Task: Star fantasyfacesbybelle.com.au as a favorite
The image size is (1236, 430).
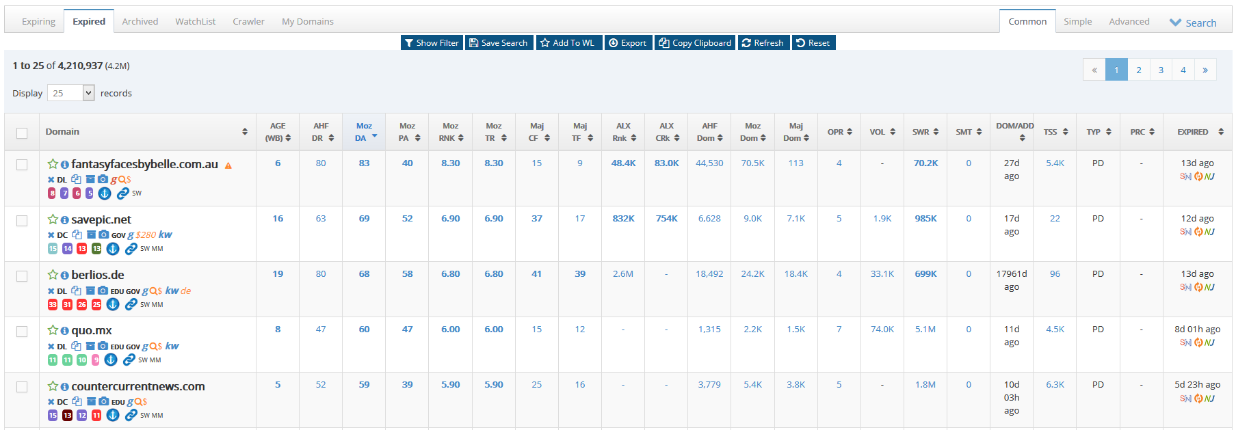Action: pos(52,164)
